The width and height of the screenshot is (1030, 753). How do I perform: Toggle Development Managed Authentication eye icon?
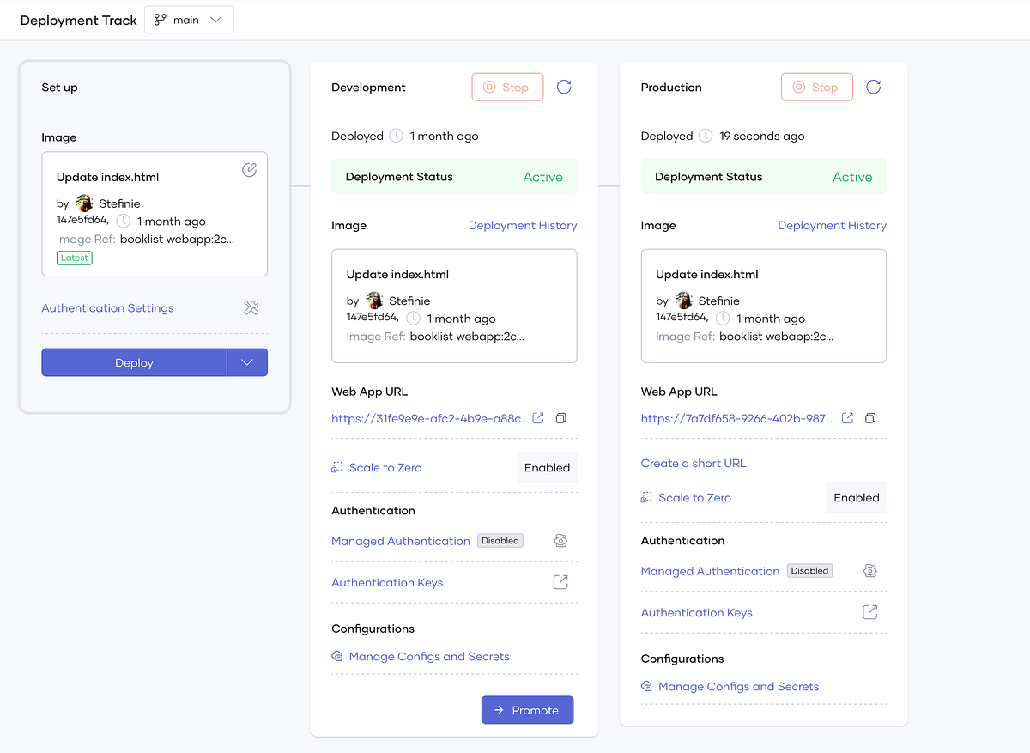[x=560, y=541]
